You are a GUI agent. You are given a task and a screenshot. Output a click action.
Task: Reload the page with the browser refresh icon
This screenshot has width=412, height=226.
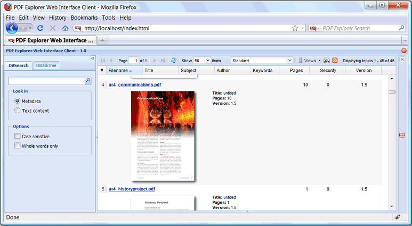40,28
